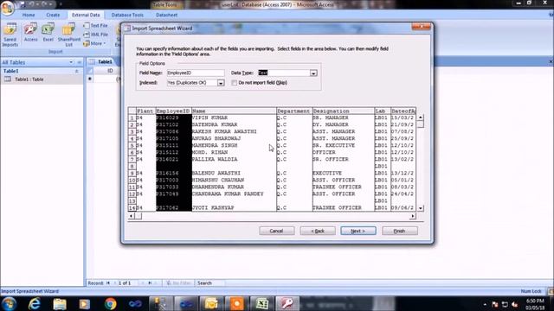554x311 pixels.
Task: Go back with the < Back button
Action: [x=318, y=231]
